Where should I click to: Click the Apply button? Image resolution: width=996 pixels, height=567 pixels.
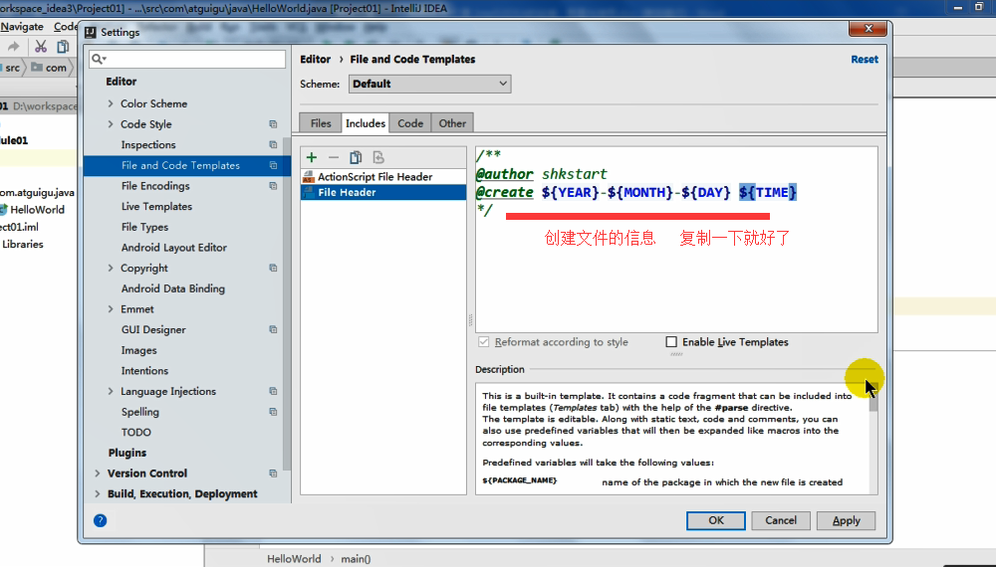click(x=846, y=520)
